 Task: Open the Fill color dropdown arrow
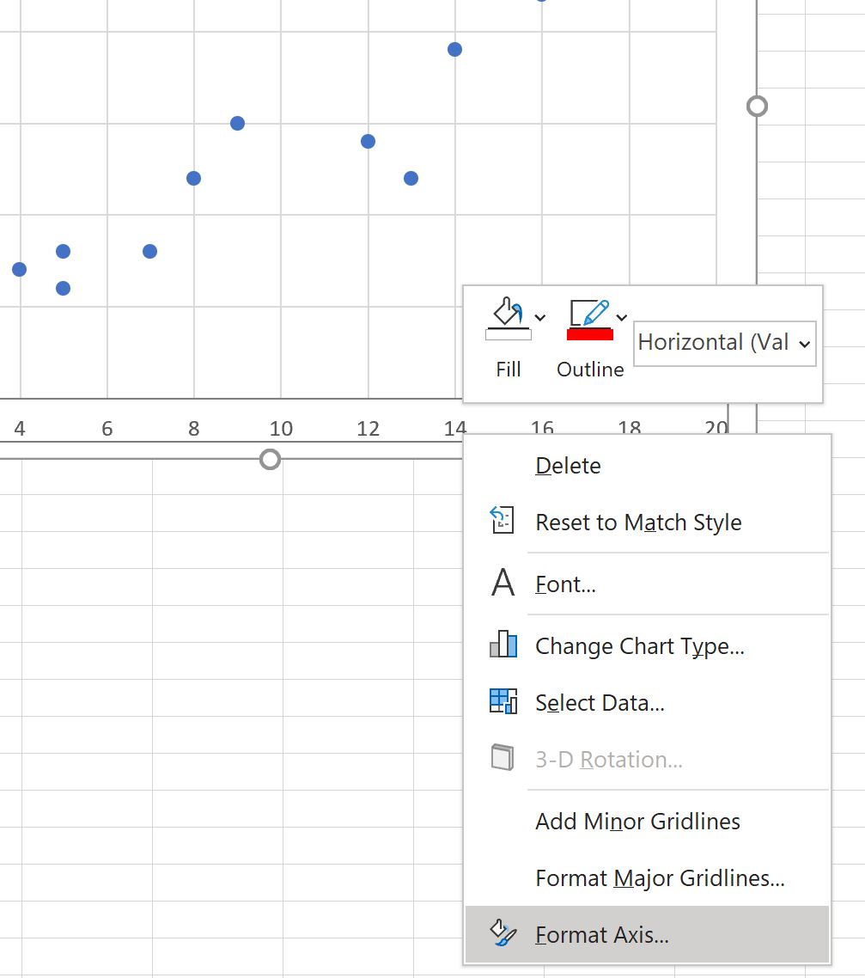[539, 318]
